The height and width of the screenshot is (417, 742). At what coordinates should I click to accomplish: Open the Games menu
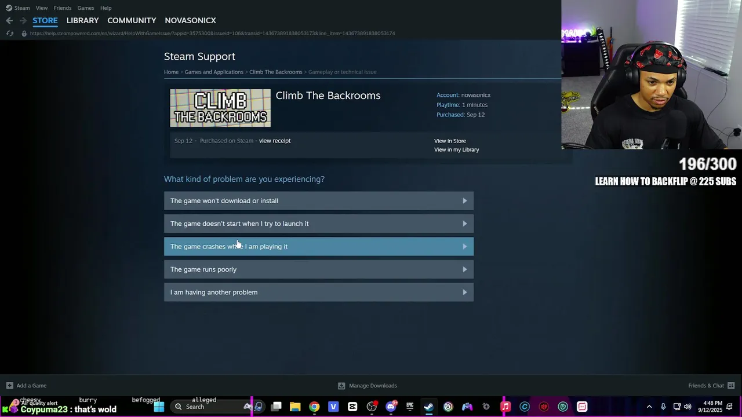pyautogui.click(x=86, y=8)
